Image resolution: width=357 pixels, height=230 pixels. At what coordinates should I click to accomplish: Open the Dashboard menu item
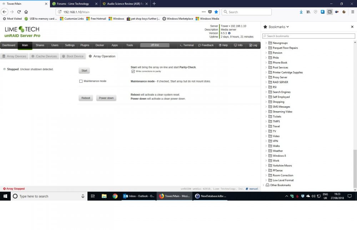(9, 45)
